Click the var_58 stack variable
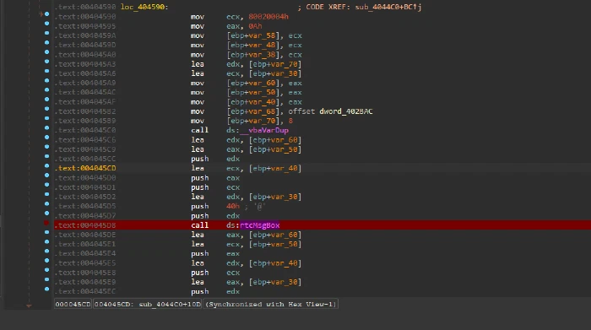The width and height of the screenshot is (591, 330). [x=262, y=35]
